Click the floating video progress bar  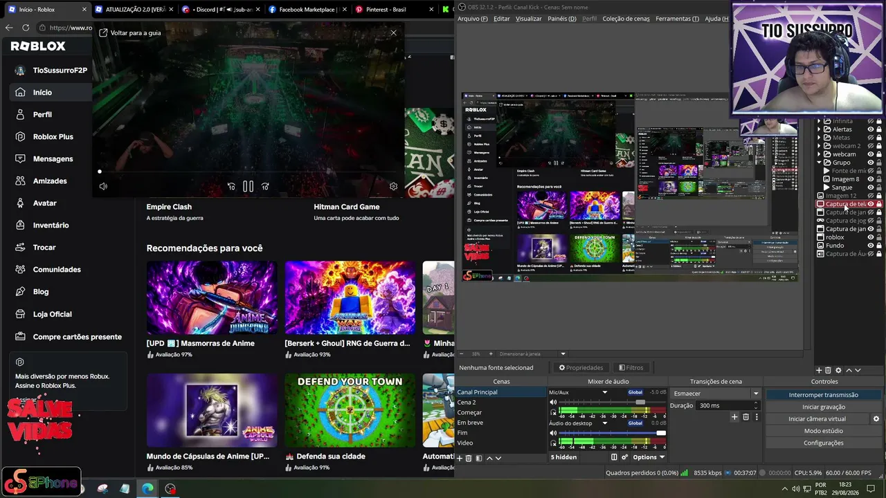[x=248, y=172]
